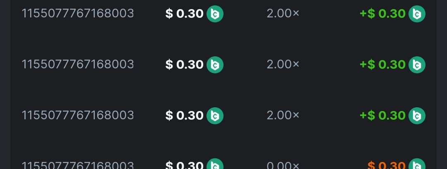447x169 pixels.
Task: Open the bet ID in the 0.00× row
Action: (78, 166)
